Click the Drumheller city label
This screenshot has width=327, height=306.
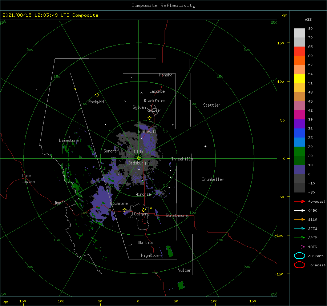(213, 179)
